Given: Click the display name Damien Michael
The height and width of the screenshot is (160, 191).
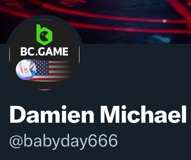Looking at the screenshot, I should [98, 114].
